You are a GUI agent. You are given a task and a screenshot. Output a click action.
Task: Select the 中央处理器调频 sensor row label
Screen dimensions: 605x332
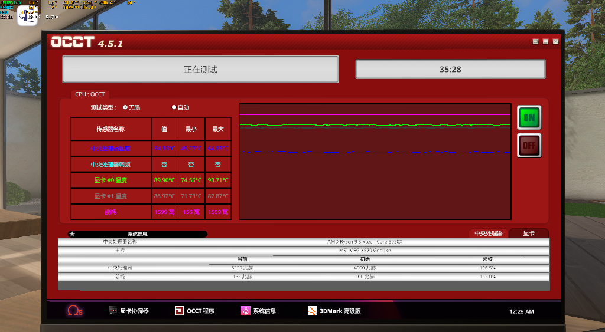tap(110, 164)
